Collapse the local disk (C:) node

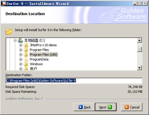coord(15,40)
